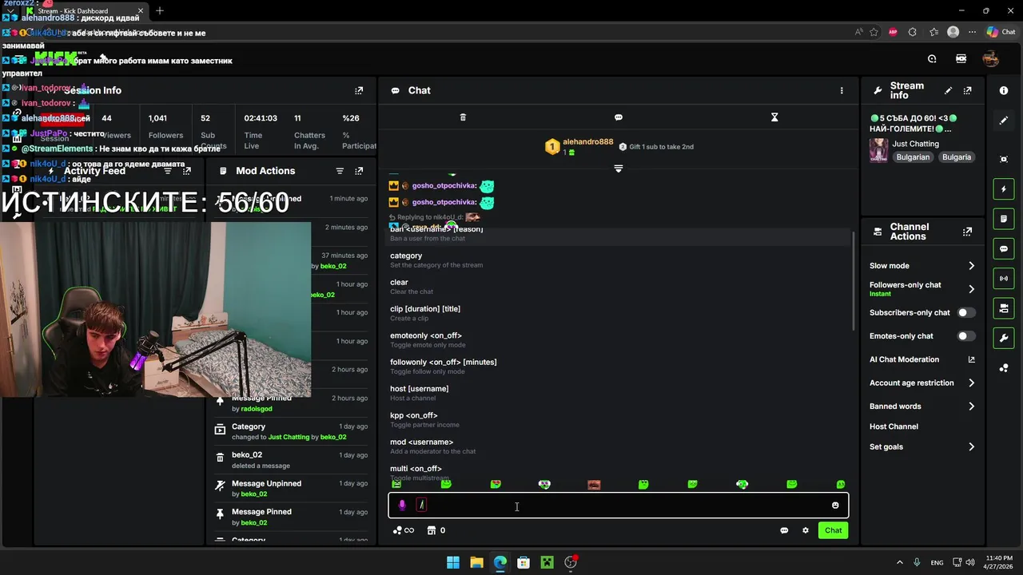The image size is (1023, 575).
Task: Click the Windows Start button
Action: [453, 562]
